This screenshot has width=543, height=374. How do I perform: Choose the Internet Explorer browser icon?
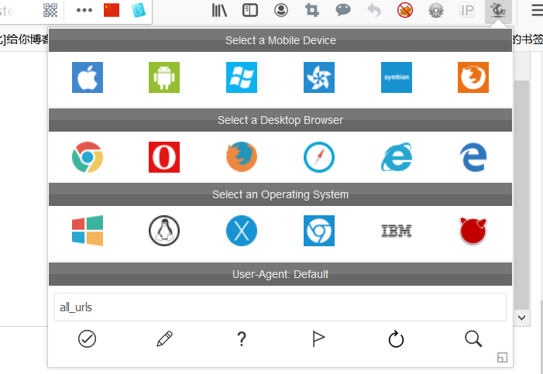tap(397, 157)
